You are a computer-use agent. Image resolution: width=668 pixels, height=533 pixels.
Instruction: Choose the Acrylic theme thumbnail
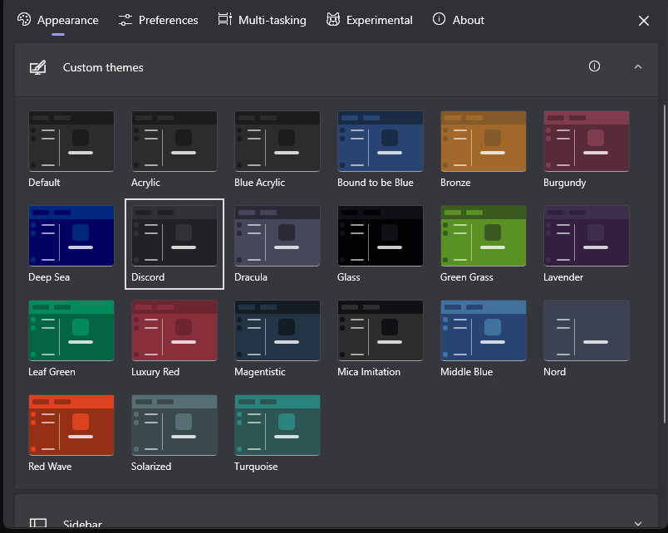[174, 141]
